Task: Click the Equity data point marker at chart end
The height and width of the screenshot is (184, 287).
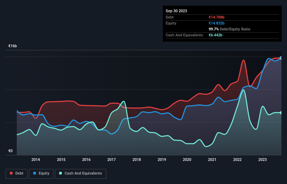Action: point(281,58)
